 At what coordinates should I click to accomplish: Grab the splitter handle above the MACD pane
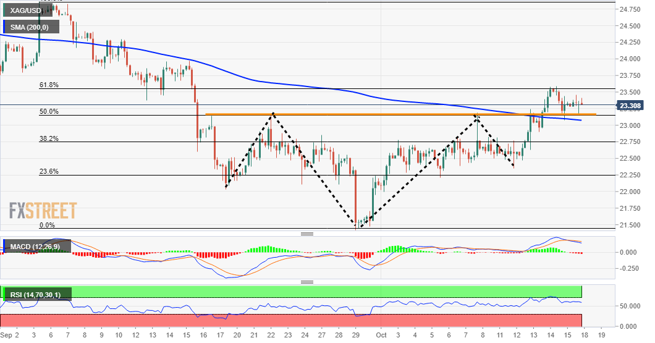(307, 234)
